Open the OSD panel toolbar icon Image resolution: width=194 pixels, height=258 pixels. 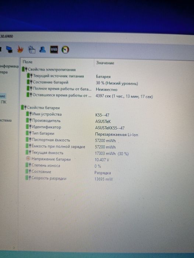(x=54, y=49)
